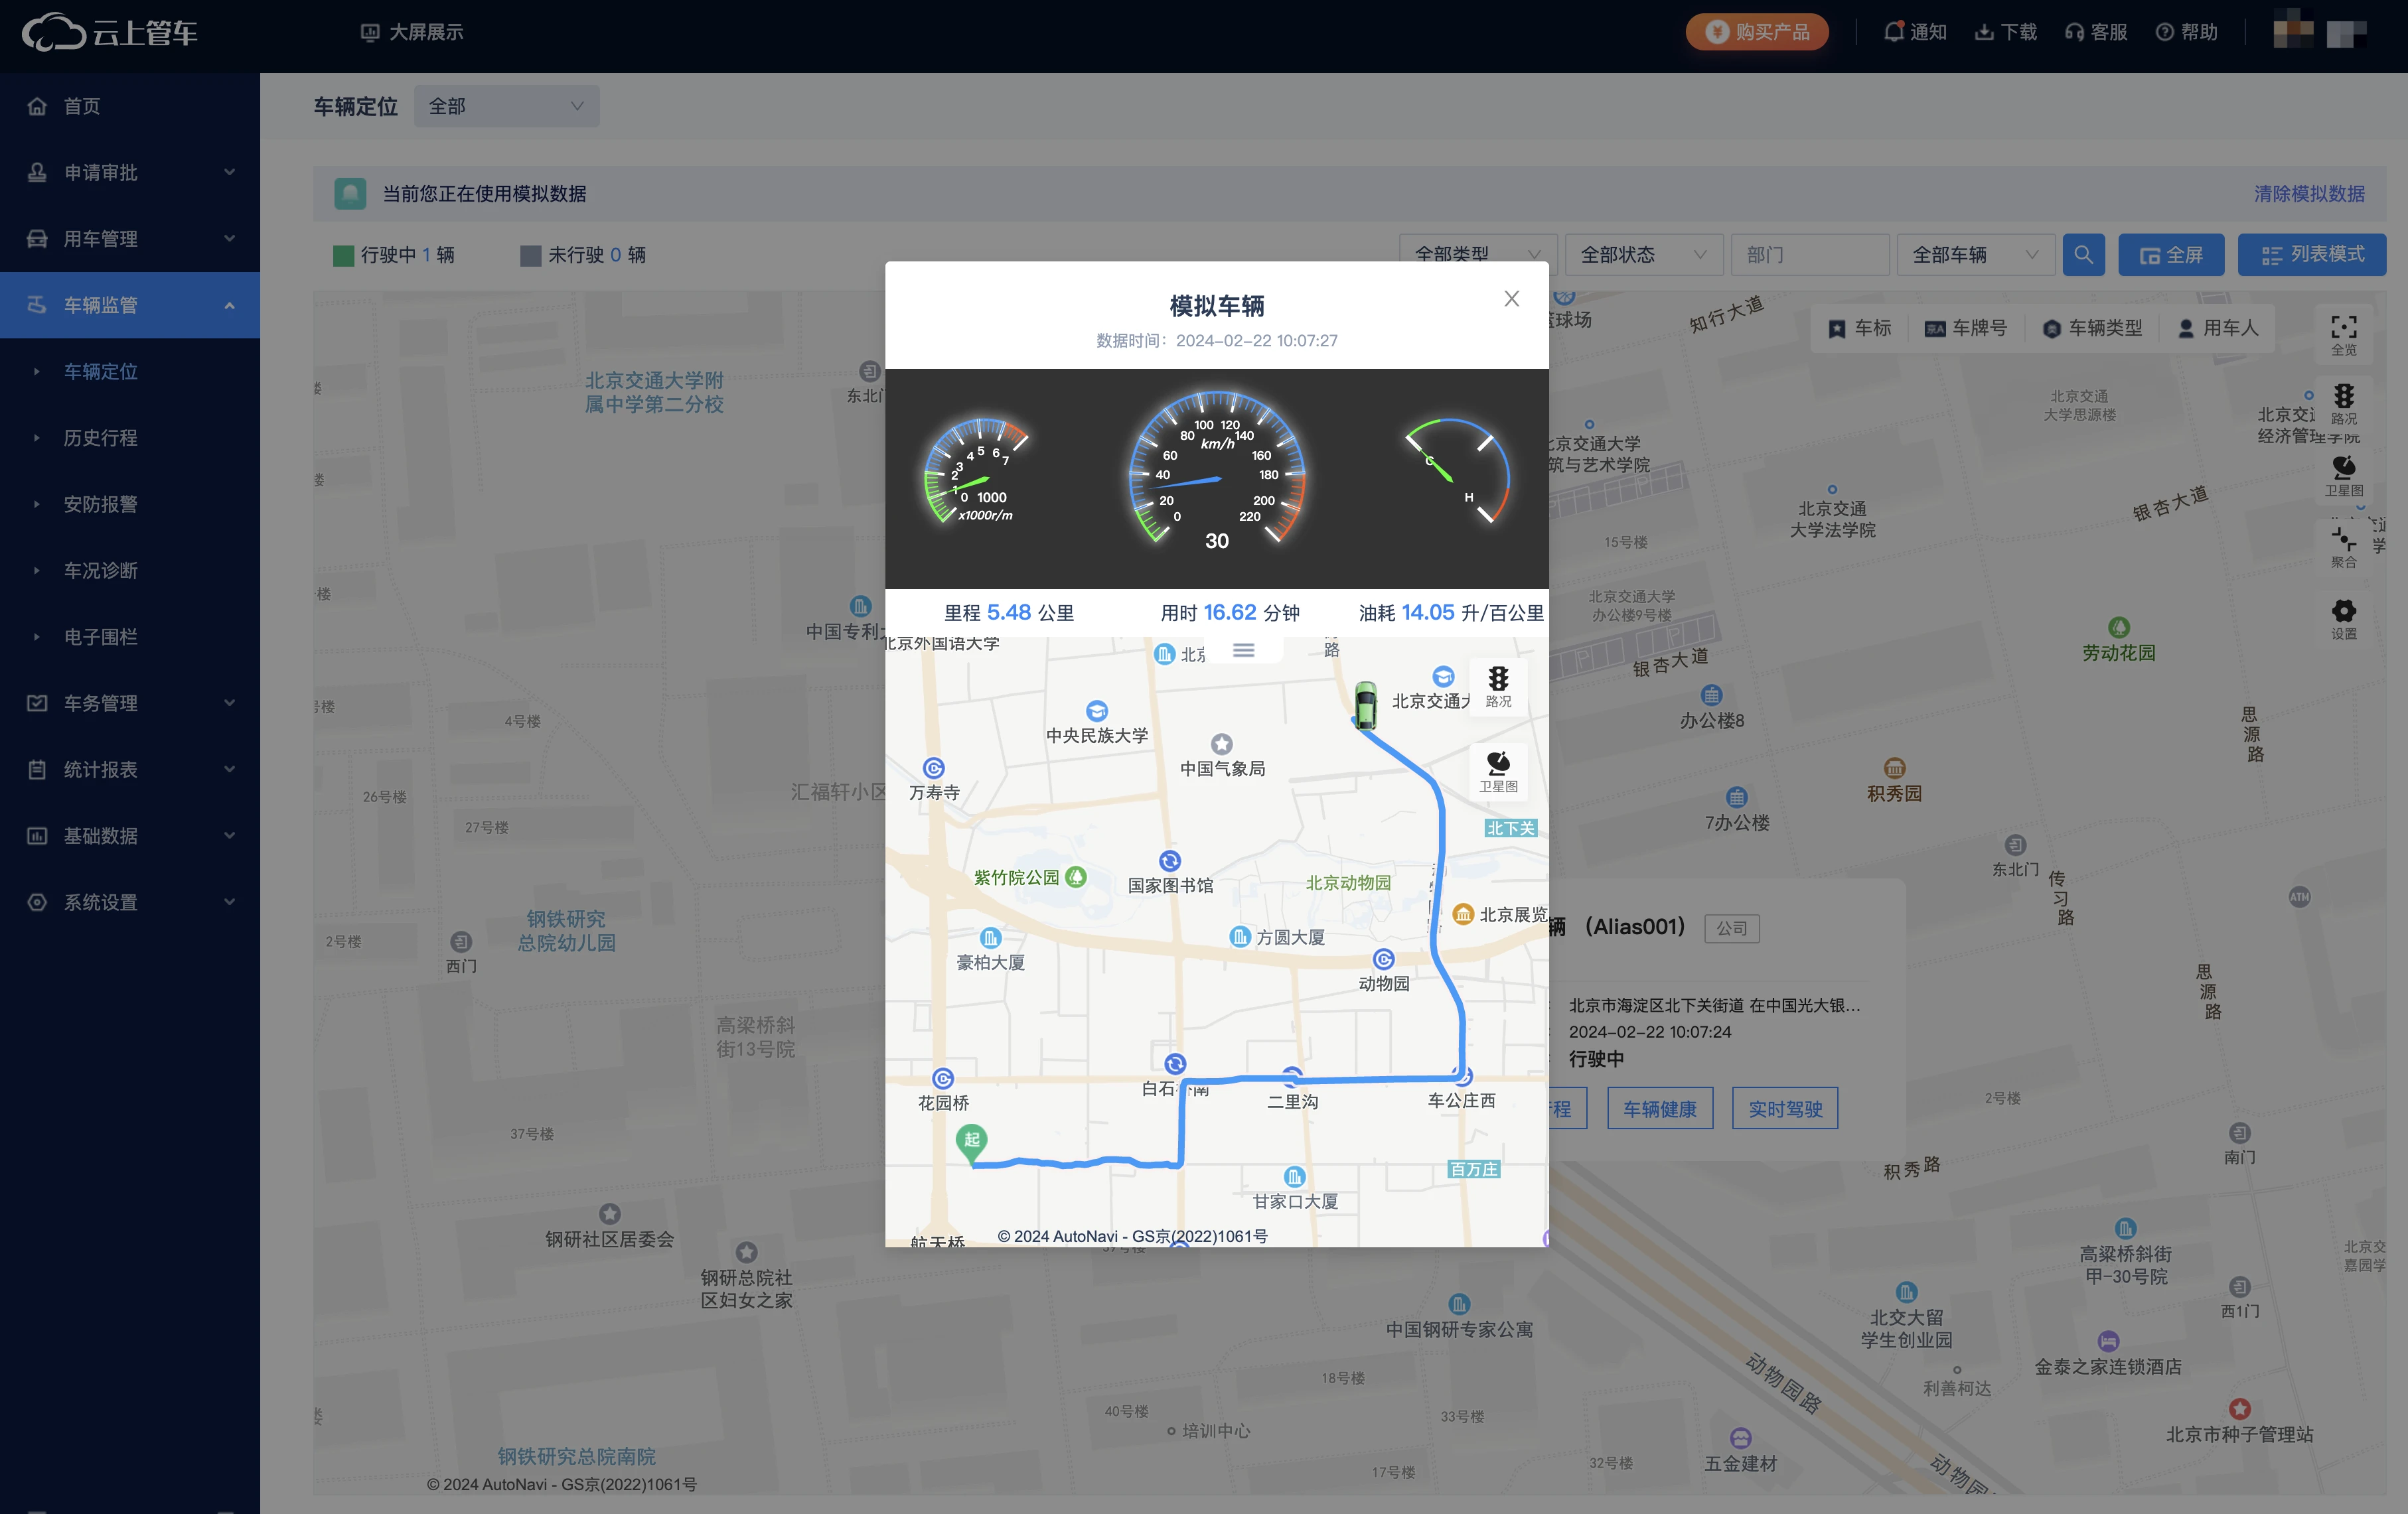Expand 基础数据 sidebar menu

(x=130, y=835)
